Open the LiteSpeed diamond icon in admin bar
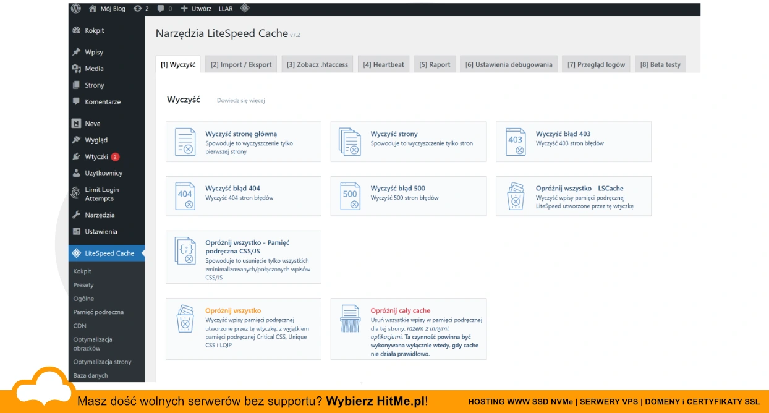Screen dimensions: 769x413 click(244, 9)
